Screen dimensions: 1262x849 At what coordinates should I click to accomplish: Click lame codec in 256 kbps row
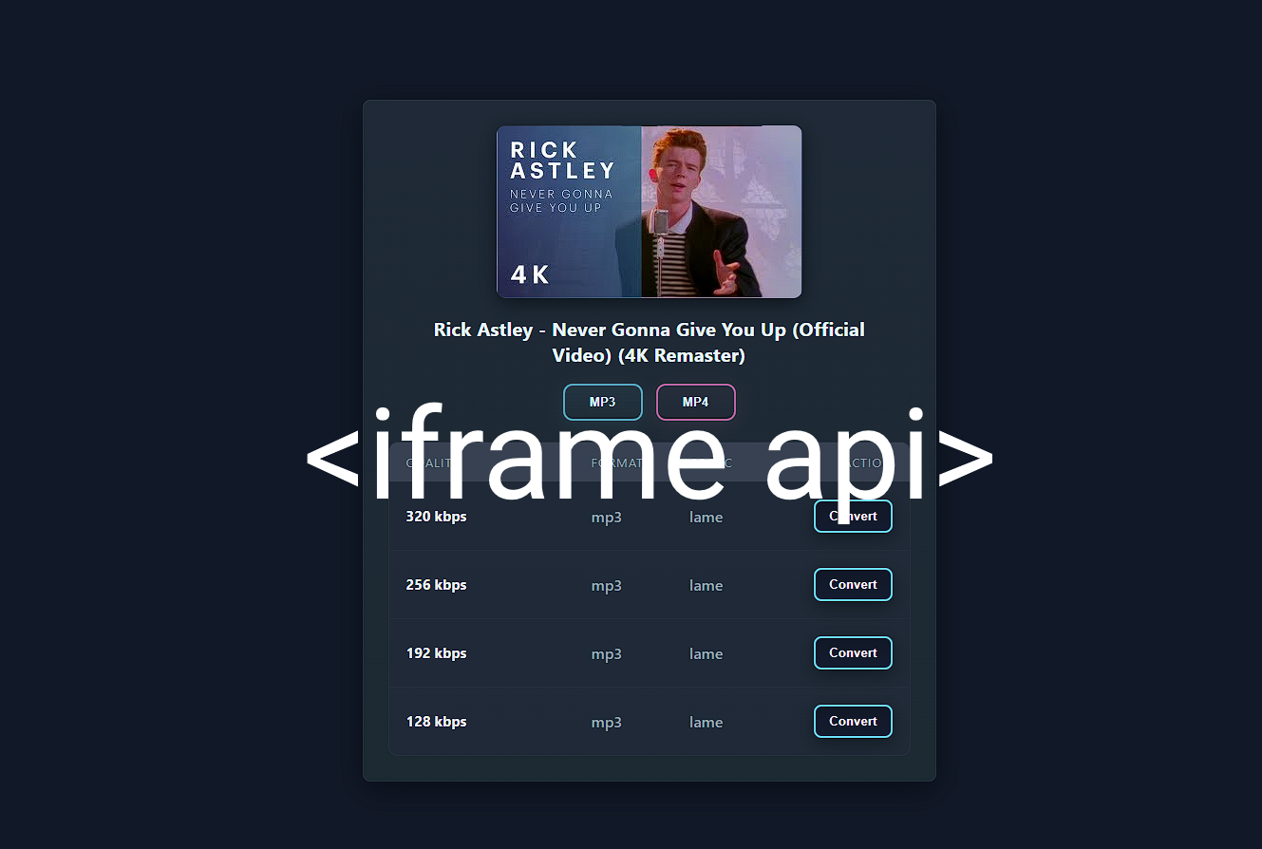[x=706, y=586]
